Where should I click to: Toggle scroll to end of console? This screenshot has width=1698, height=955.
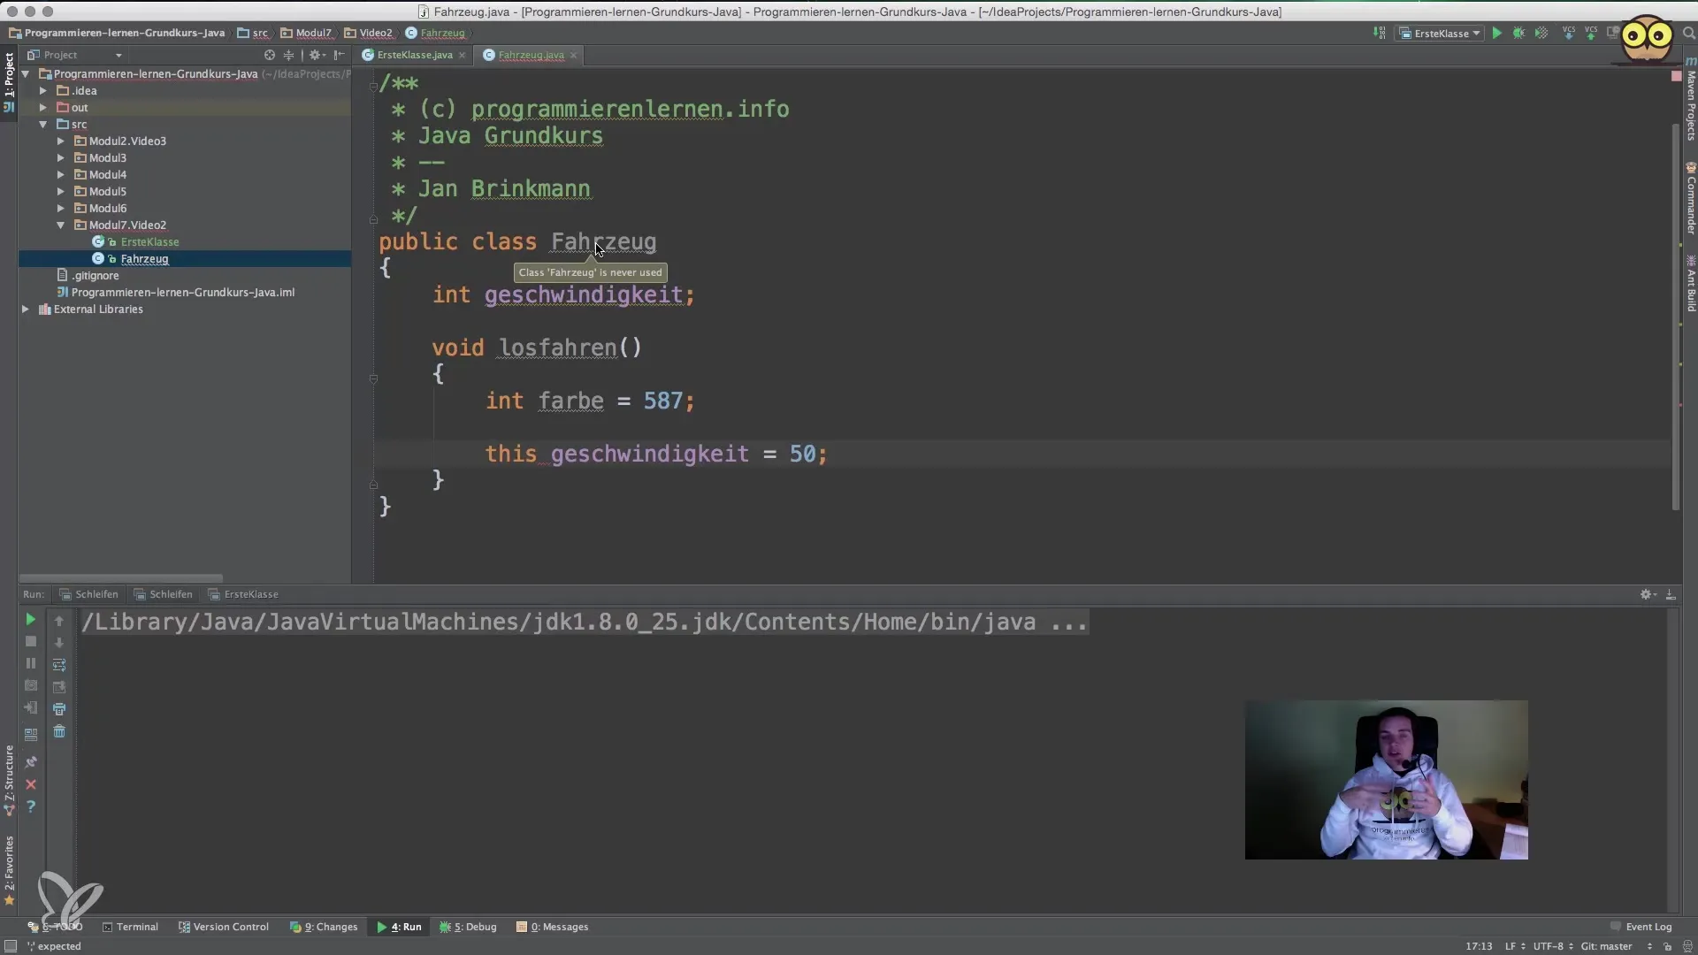[59, 687]
